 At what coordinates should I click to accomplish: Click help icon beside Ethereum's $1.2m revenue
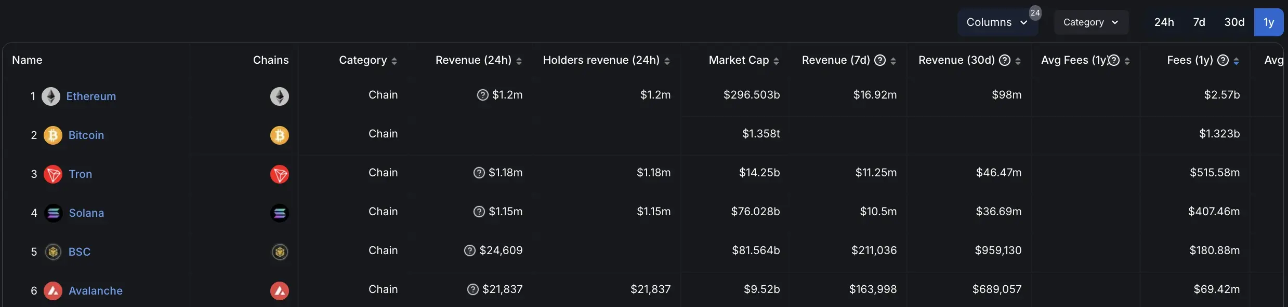coord(482,95)
